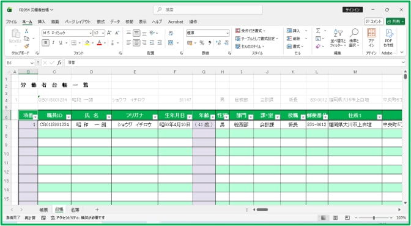This screenshot has width=411, height=226.
Task: Open the ファイル (File) tab
Action: coord(11,22)
